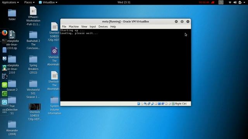Click the audio status bar icon

click(145, 103)
